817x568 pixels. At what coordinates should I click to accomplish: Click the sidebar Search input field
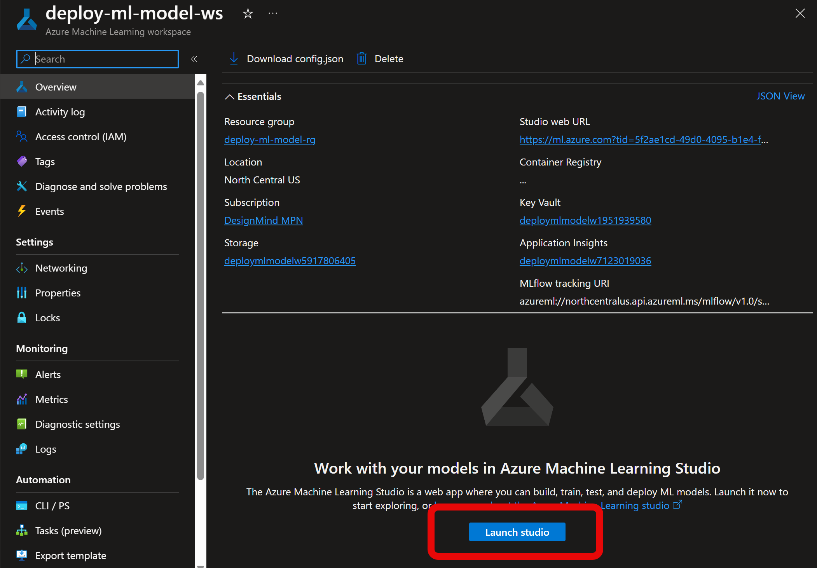tap(97, 59)
